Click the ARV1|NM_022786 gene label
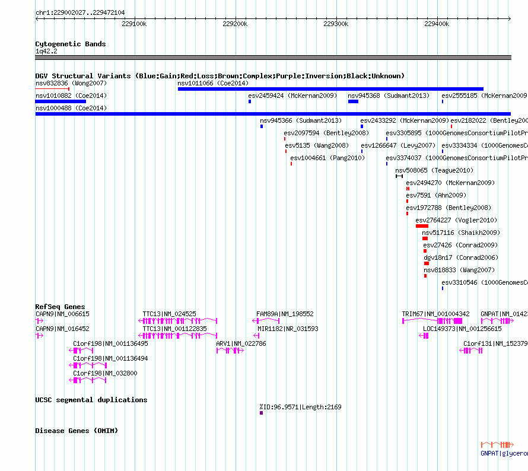This screenshot has height=471, width=528. pos(241,343)
